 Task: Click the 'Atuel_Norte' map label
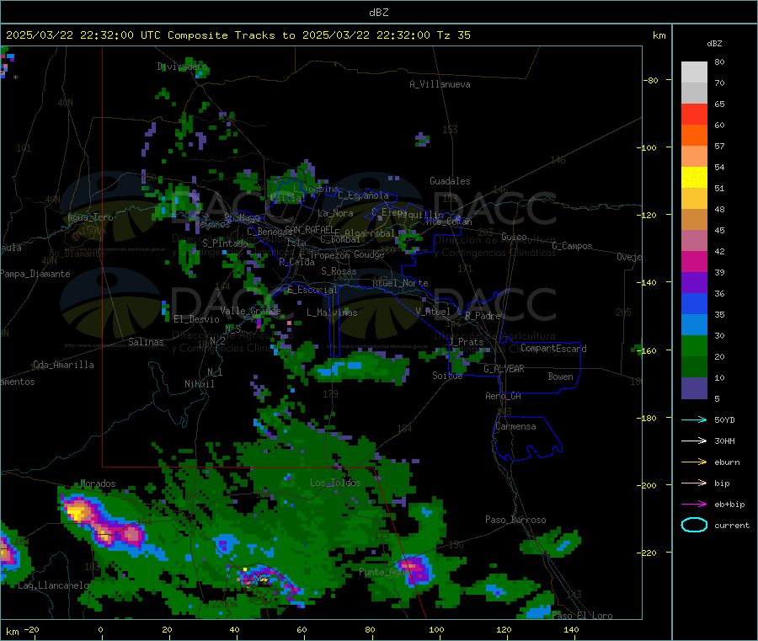tap(400, 283)
